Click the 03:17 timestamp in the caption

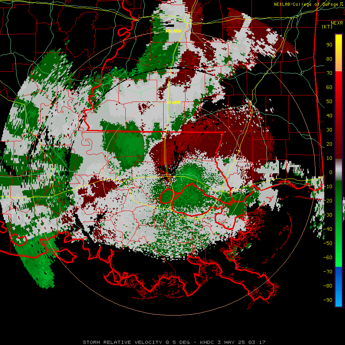coord(257,342)
